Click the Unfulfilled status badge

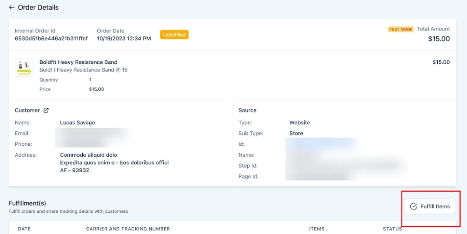174,35
